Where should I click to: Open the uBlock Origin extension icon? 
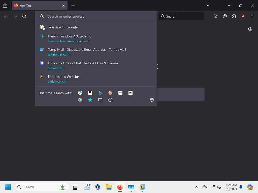tap(243, 16)
